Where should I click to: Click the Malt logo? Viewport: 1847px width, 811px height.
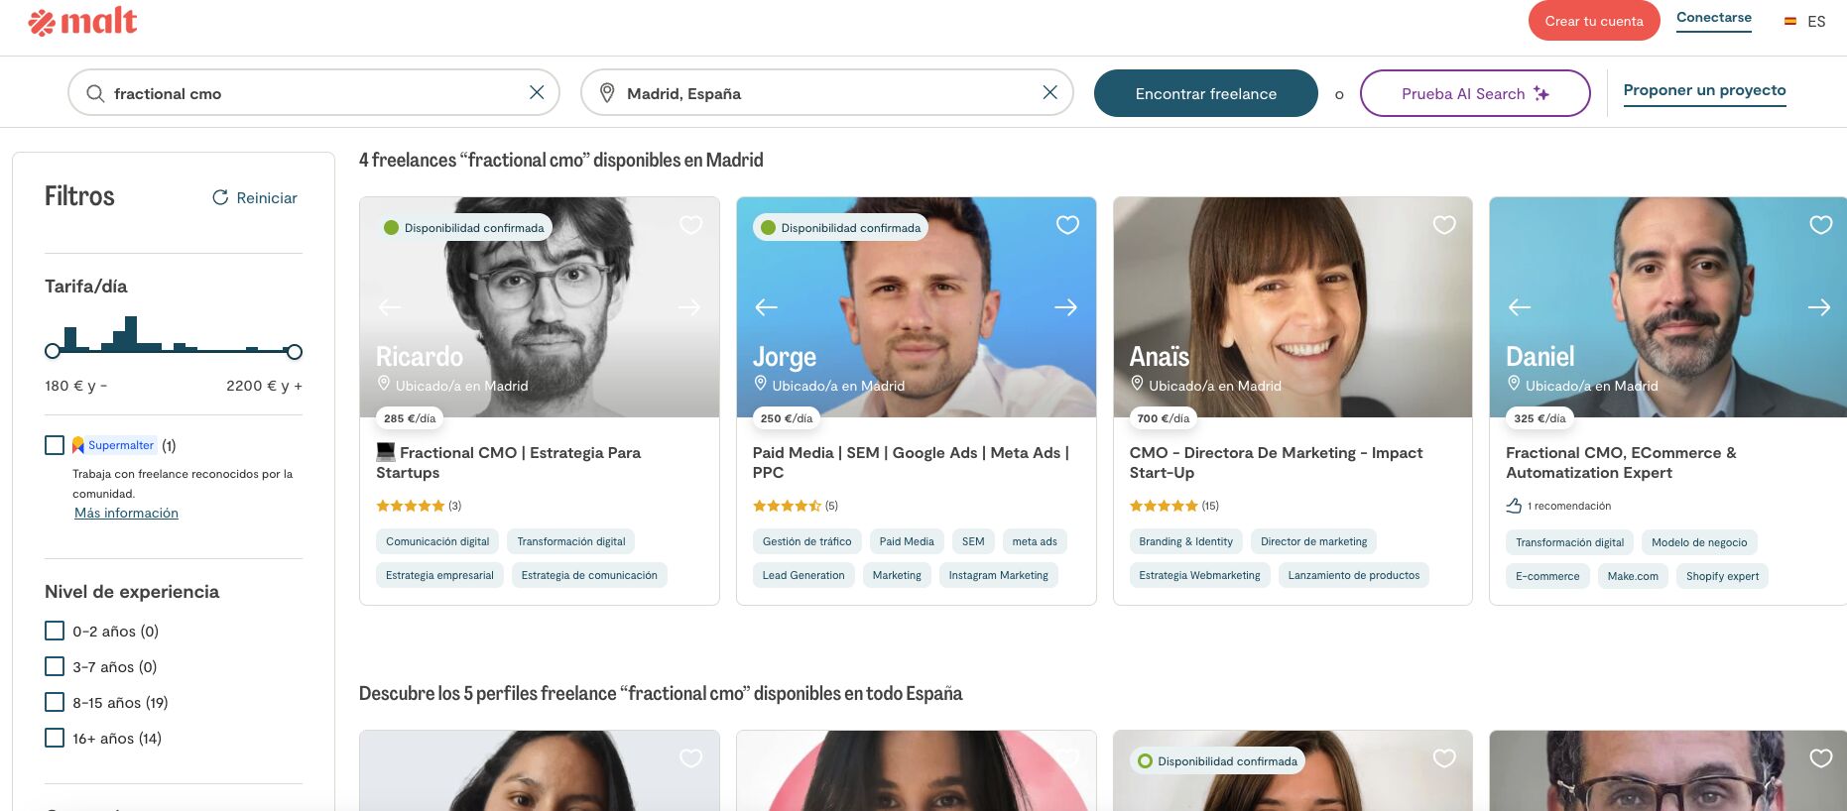pyautogui.click(x=83, y=21)
